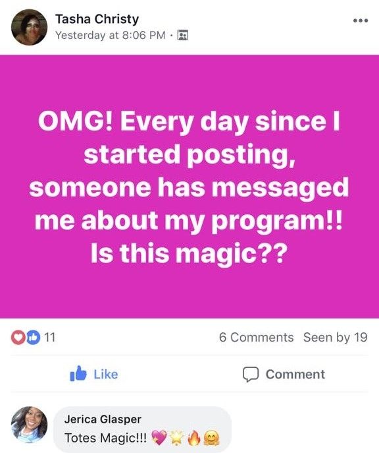Open the three-dot post options menu
The image size is (379, 453).
(x=361, y=20)
